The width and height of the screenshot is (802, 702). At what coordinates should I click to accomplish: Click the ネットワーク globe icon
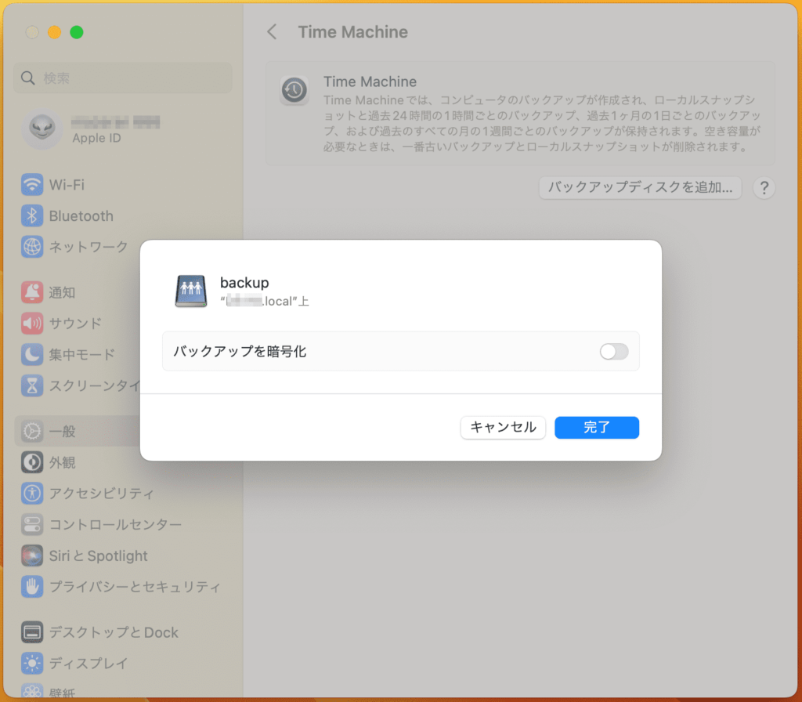pos(31,247)
